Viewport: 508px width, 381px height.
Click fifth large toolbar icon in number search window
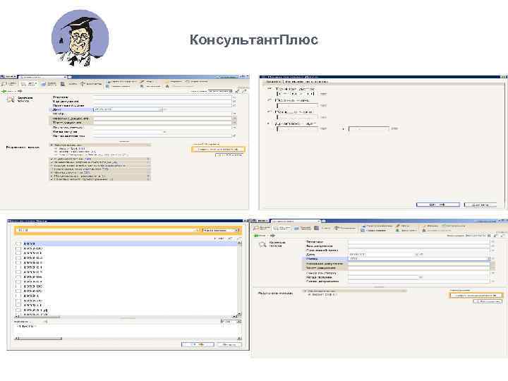345,229
